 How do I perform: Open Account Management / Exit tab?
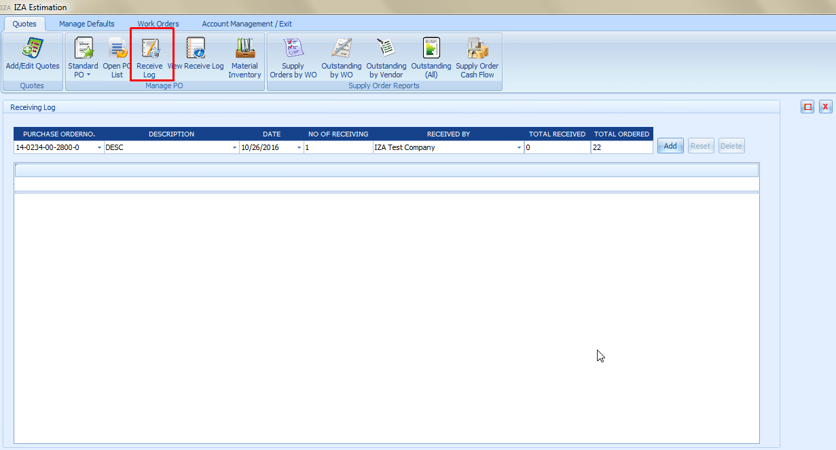click(x=247, y=24)
